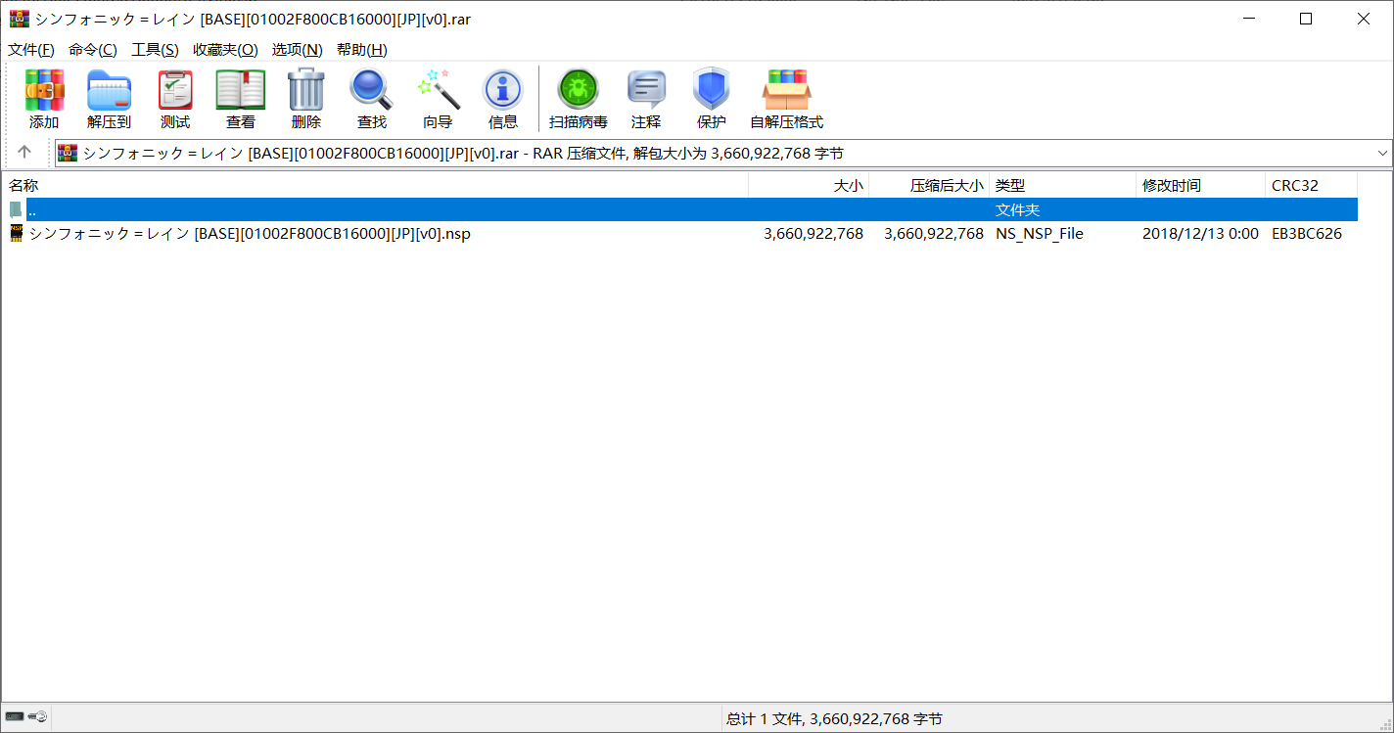Image resolution: width=1394 pixels, height=733 pixels.
Task: Open the 命令(C) menu
Action: pos(93,50)
